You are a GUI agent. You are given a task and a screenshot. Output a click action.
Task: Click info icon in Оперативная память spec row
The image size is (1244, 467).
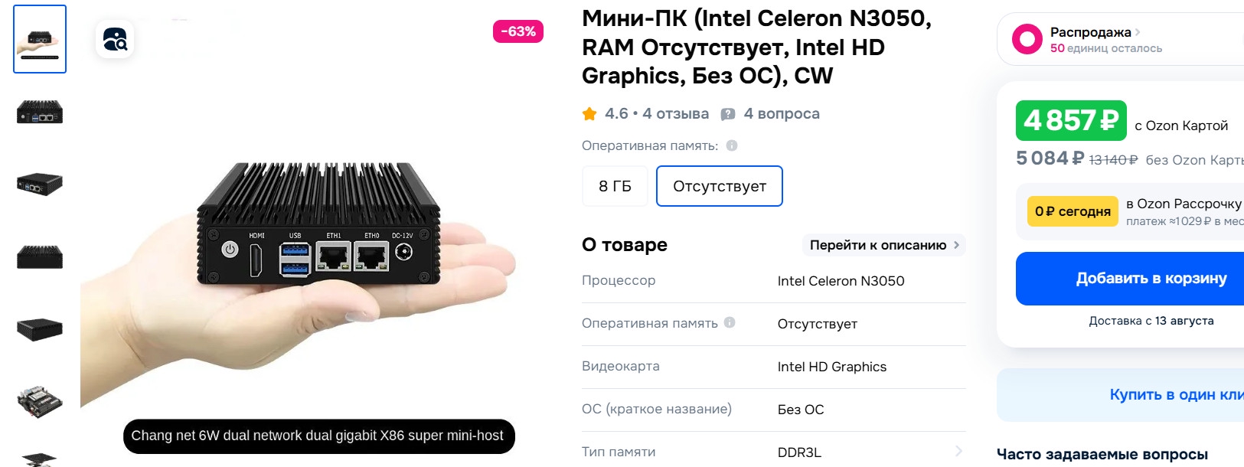click(730, 322)
